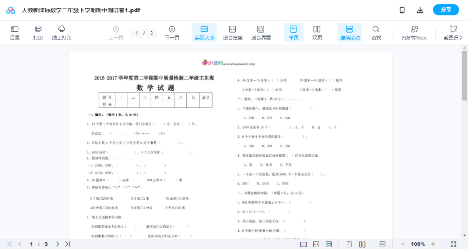This screenshot has width=468, height=249.
Task: Toggle 实际大小 actual size zoom
Action: [x=204, y=32]
